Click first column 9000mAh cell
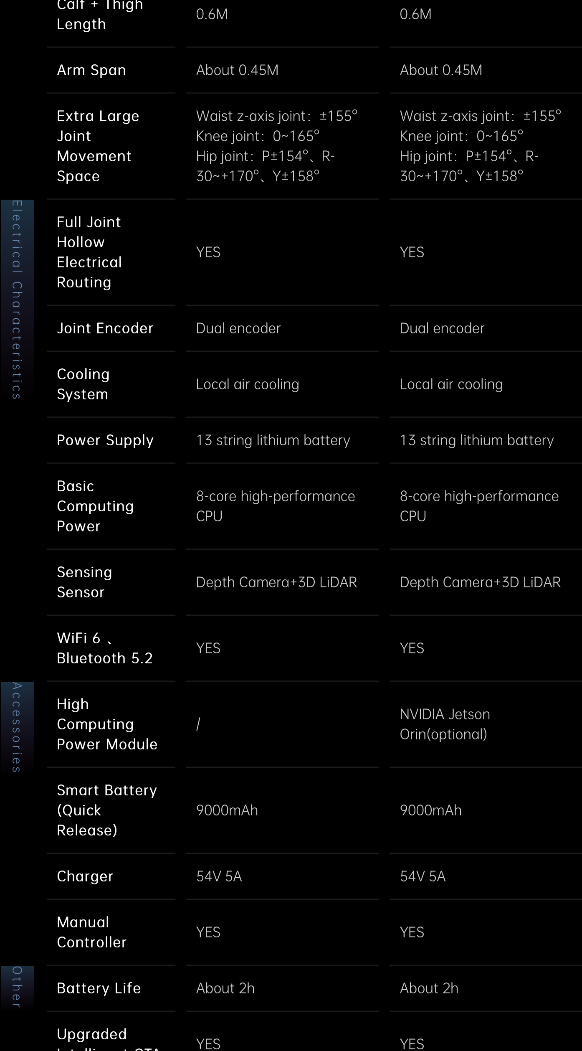Screen dimensions: 582x1051 coord(227,810)
